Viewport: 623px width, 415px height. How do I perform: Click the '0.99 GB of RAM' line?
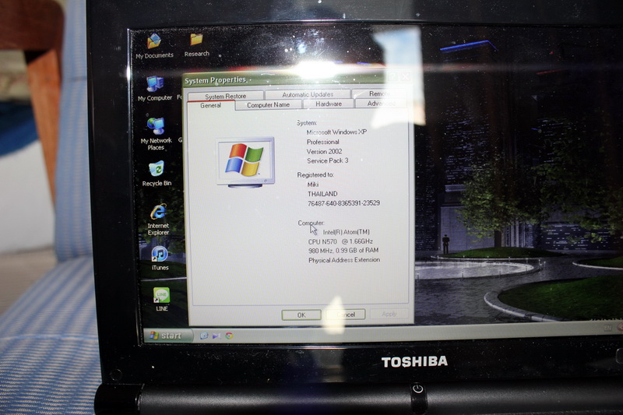pyautogui.click(x=343, y=250)
